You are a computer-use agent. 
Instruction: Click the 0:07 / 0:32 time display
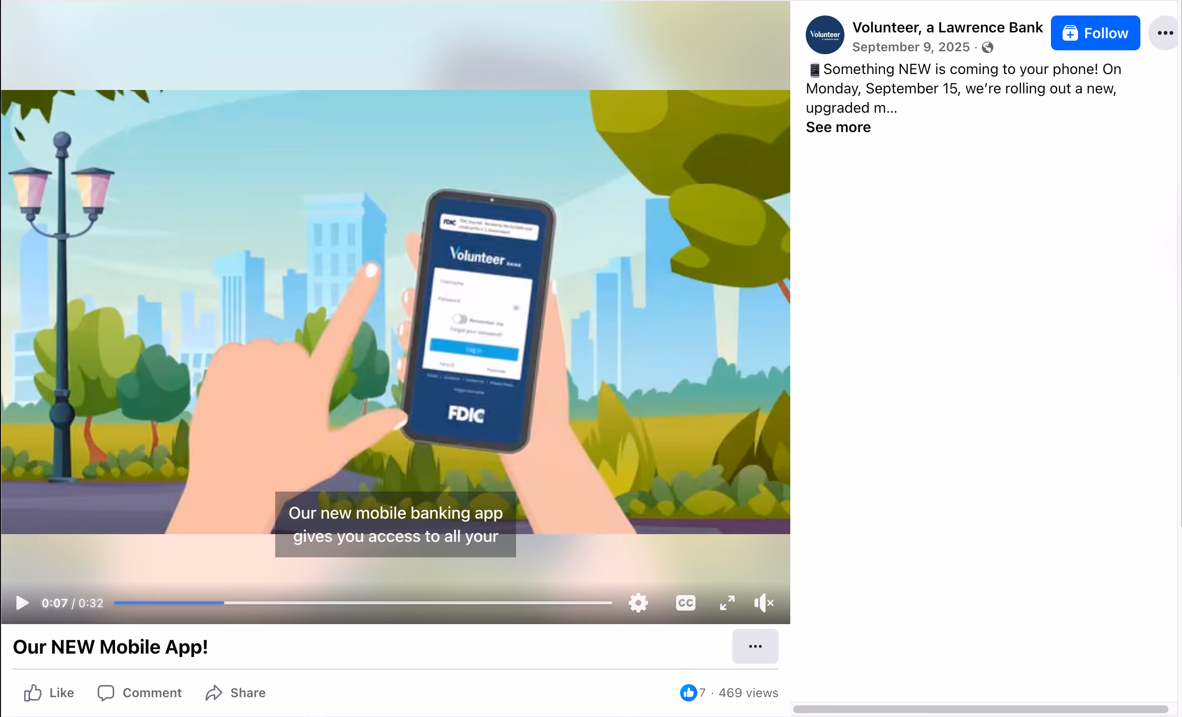coord(73,603)
